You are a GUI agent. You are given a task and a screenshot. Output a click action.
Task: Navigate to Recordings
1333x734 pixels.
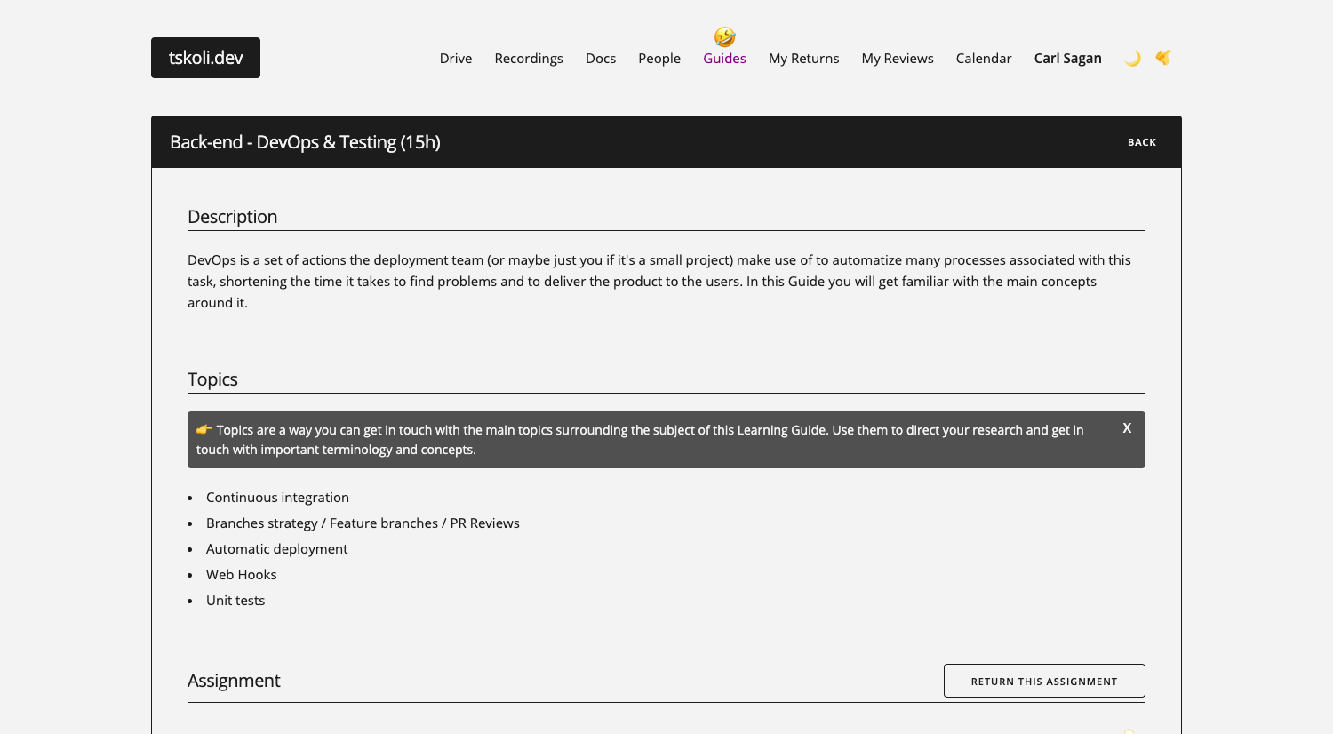[x=529, y=59]
